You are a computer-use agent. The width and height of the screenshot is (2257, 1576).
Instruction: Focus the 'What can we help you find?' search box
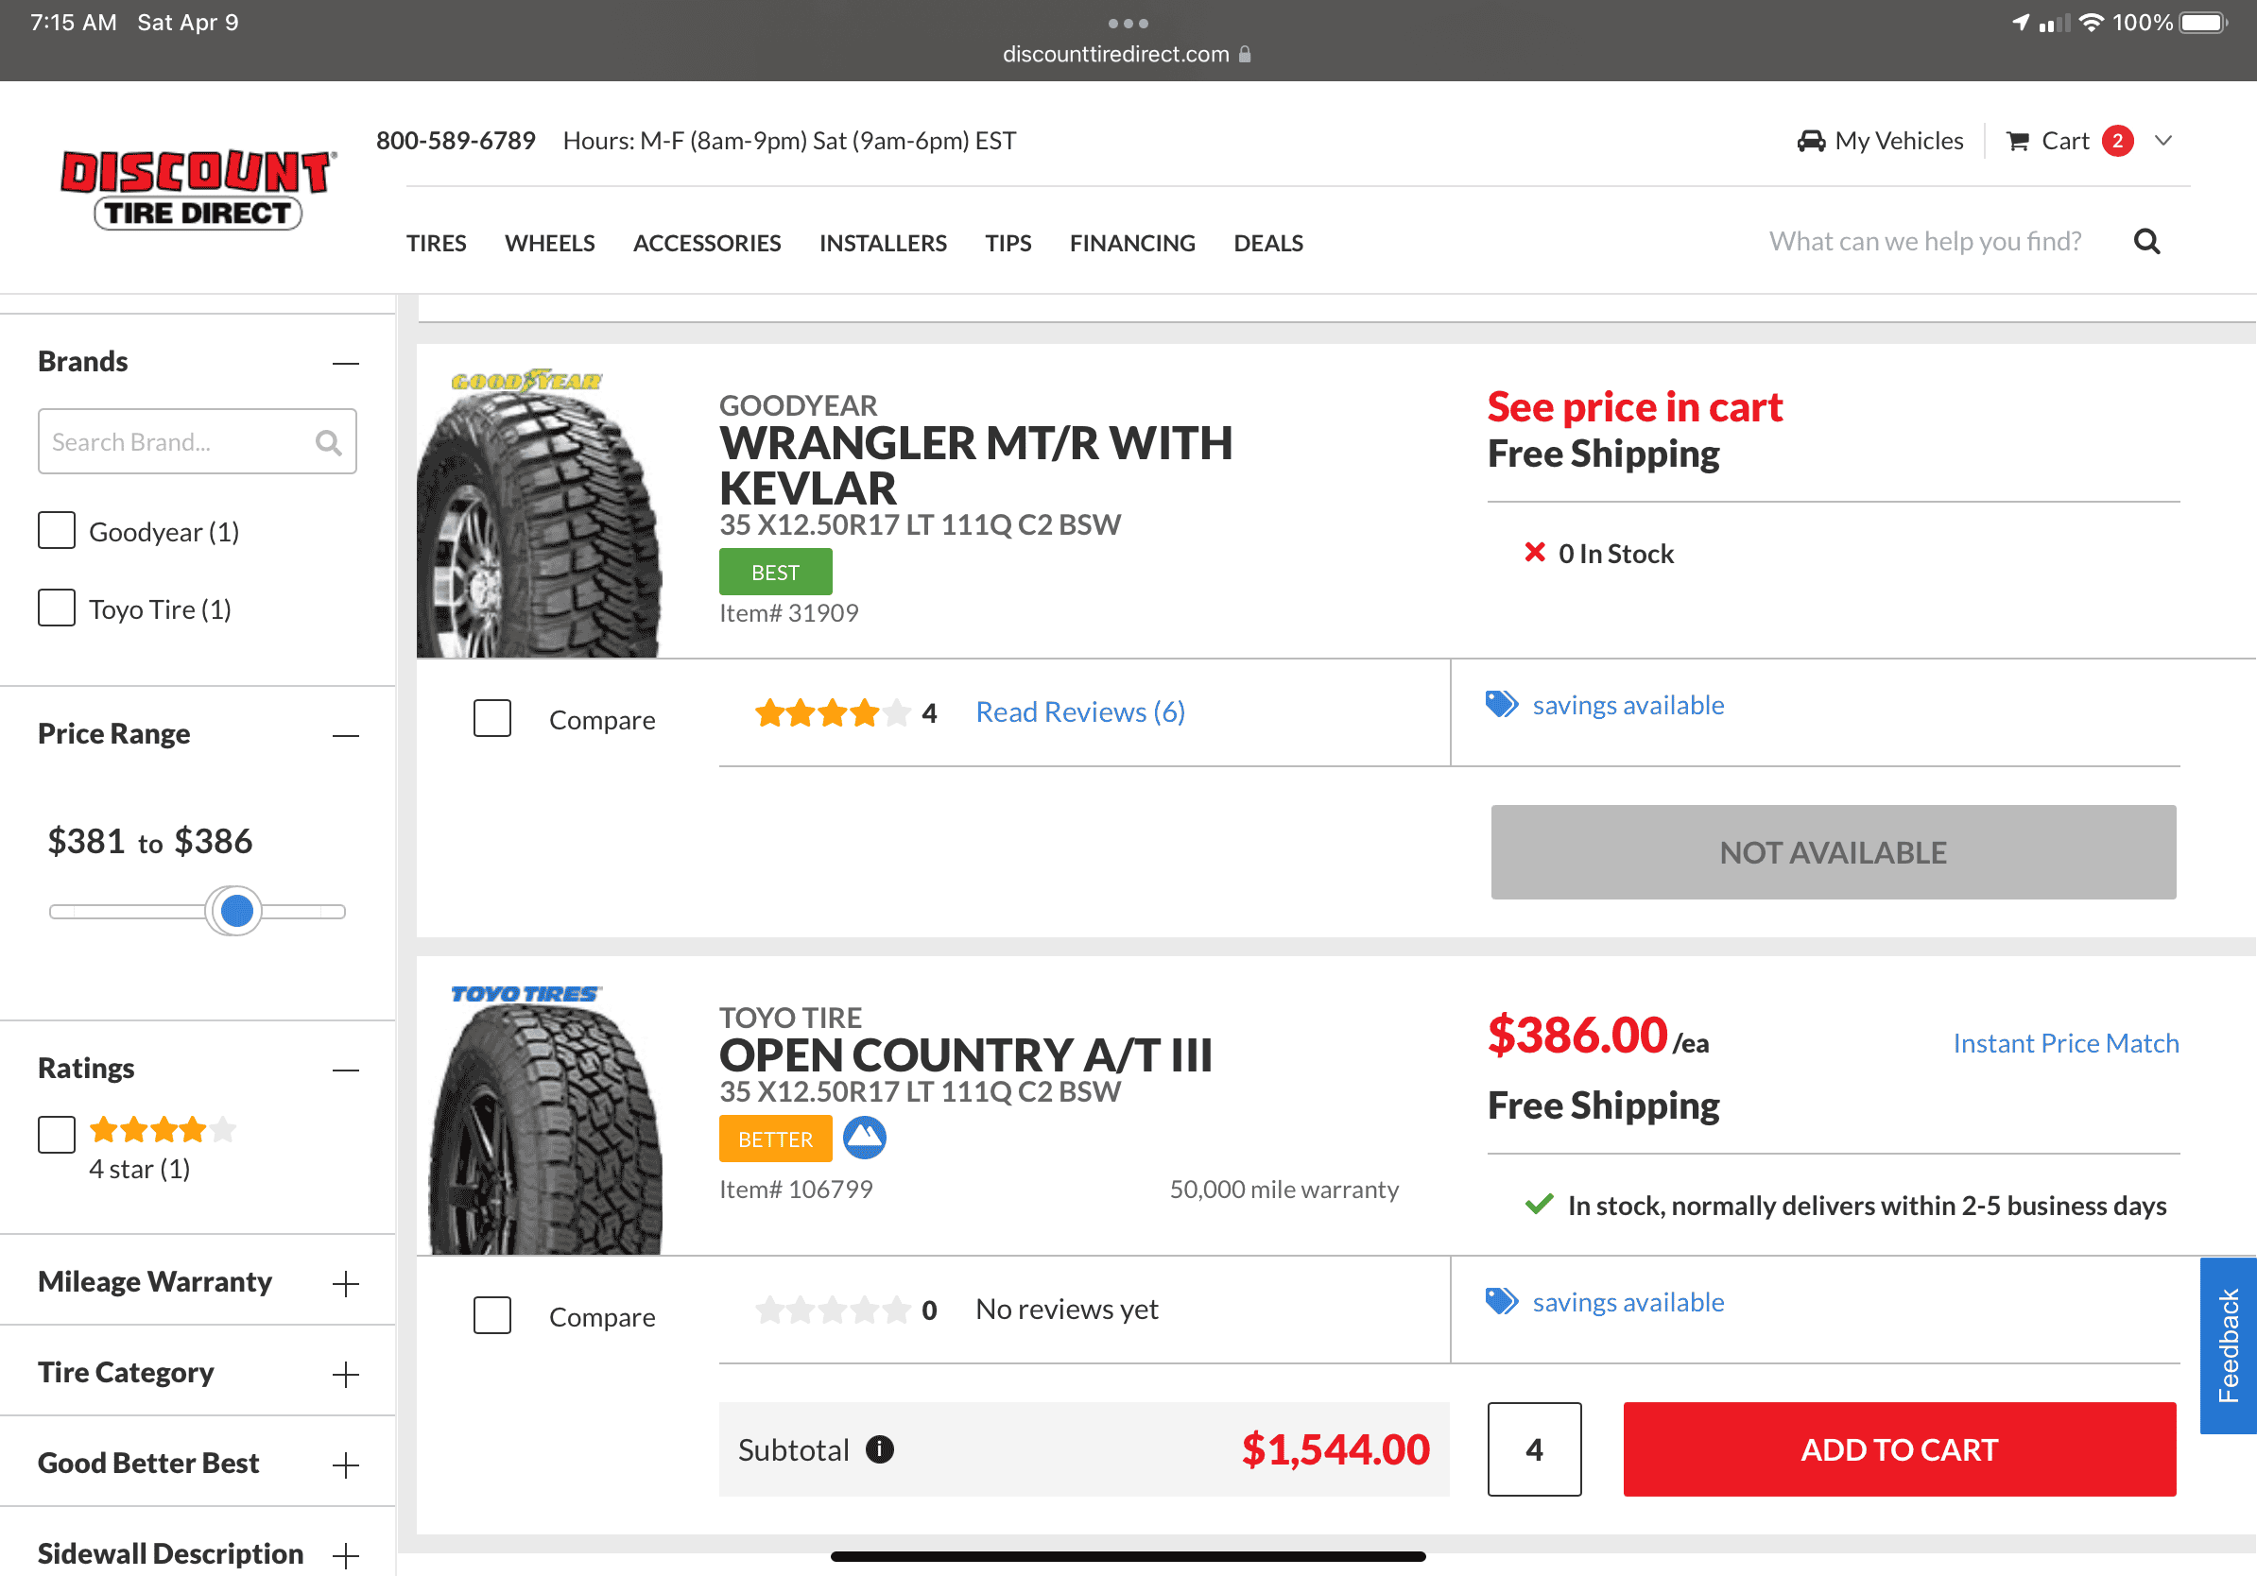point(1924,242)
